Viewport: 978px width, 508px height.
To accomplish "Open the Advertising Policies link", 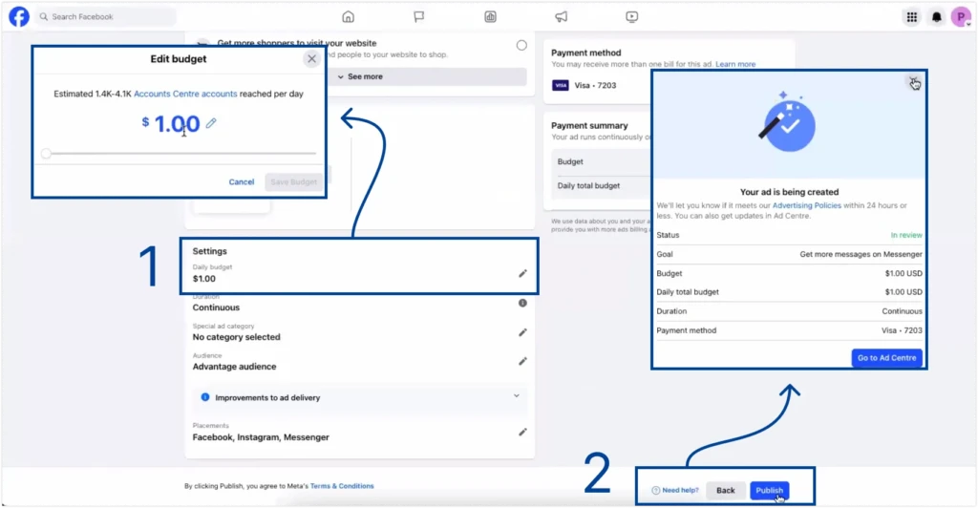I will (x=806, y=205).
